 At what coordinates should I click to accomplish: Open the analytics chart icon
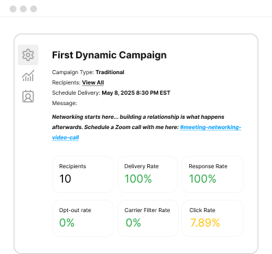28,76
